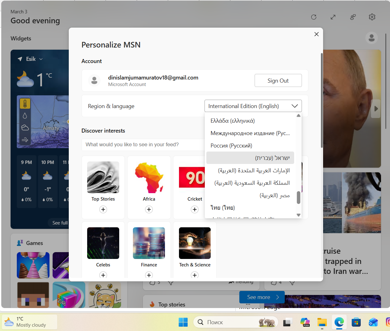Select wind map layer icon
Screen dimensions: 390x331
coord(25,140)
